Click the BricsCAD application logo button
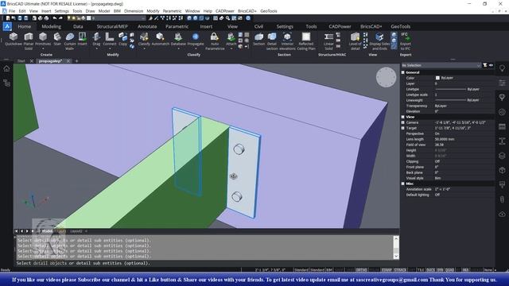This screenshot has height=286, width=509. (7, 26)
